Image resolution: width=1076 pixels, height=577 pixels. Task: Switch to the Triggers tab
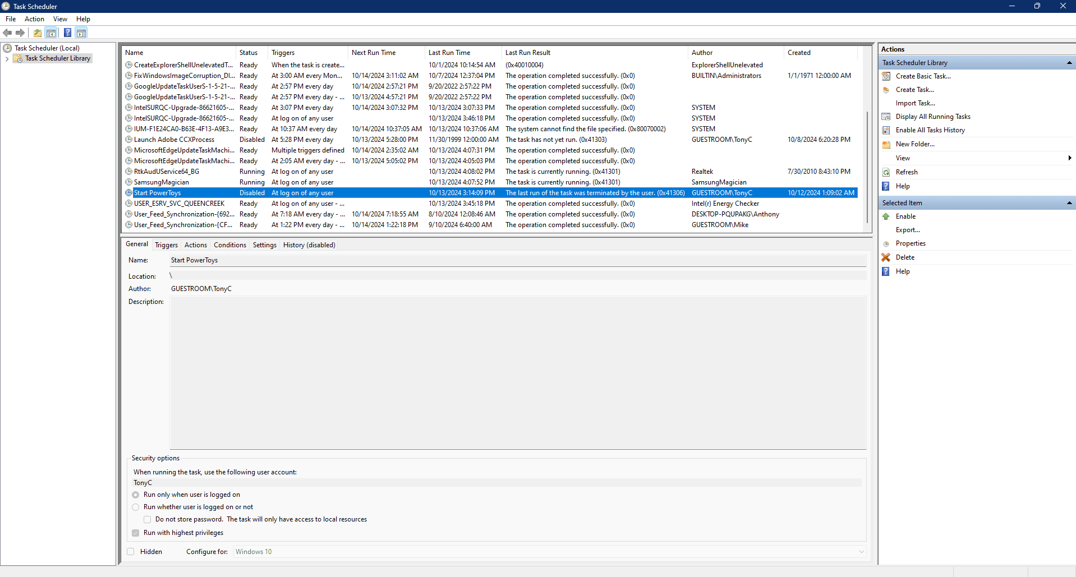[x=166, y=245]
